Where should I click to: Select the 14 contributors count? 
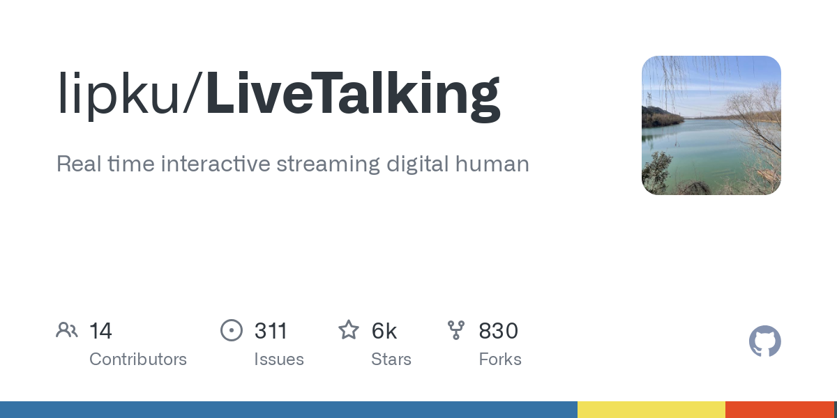pyautogui.click(x=100, y=331)
